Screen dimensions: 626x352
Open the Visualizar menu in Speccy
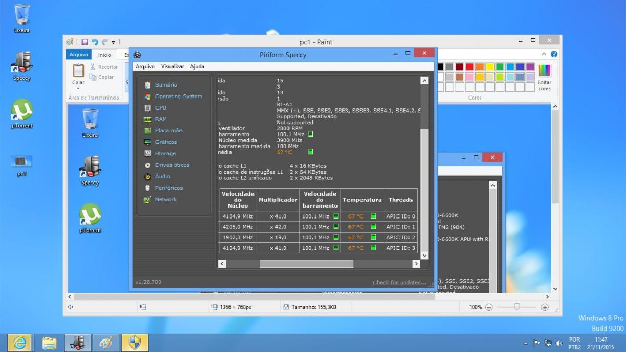point(172,66)
